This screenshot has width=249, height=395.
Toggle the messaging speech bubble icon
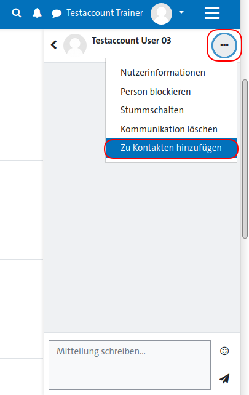pyautogui.click(x=57, y=14)
